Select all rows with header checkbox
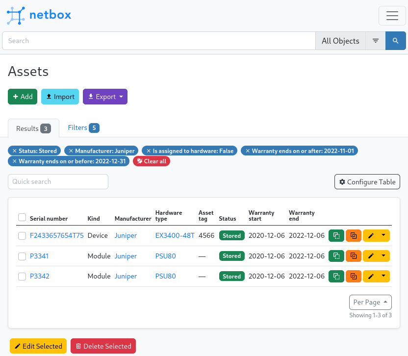 tap(22, 217)
